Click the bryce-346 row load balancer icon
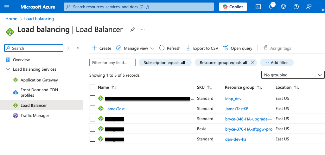The width and height of the screenshot is (325, 155). point(101,119)
